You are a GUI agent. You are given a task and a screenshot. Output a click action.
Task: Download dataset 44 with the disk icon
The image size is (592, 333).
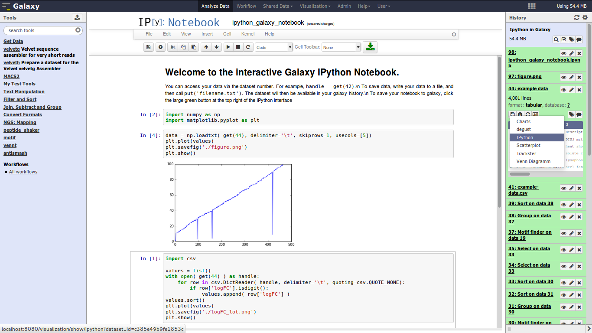tap(513, 114)
